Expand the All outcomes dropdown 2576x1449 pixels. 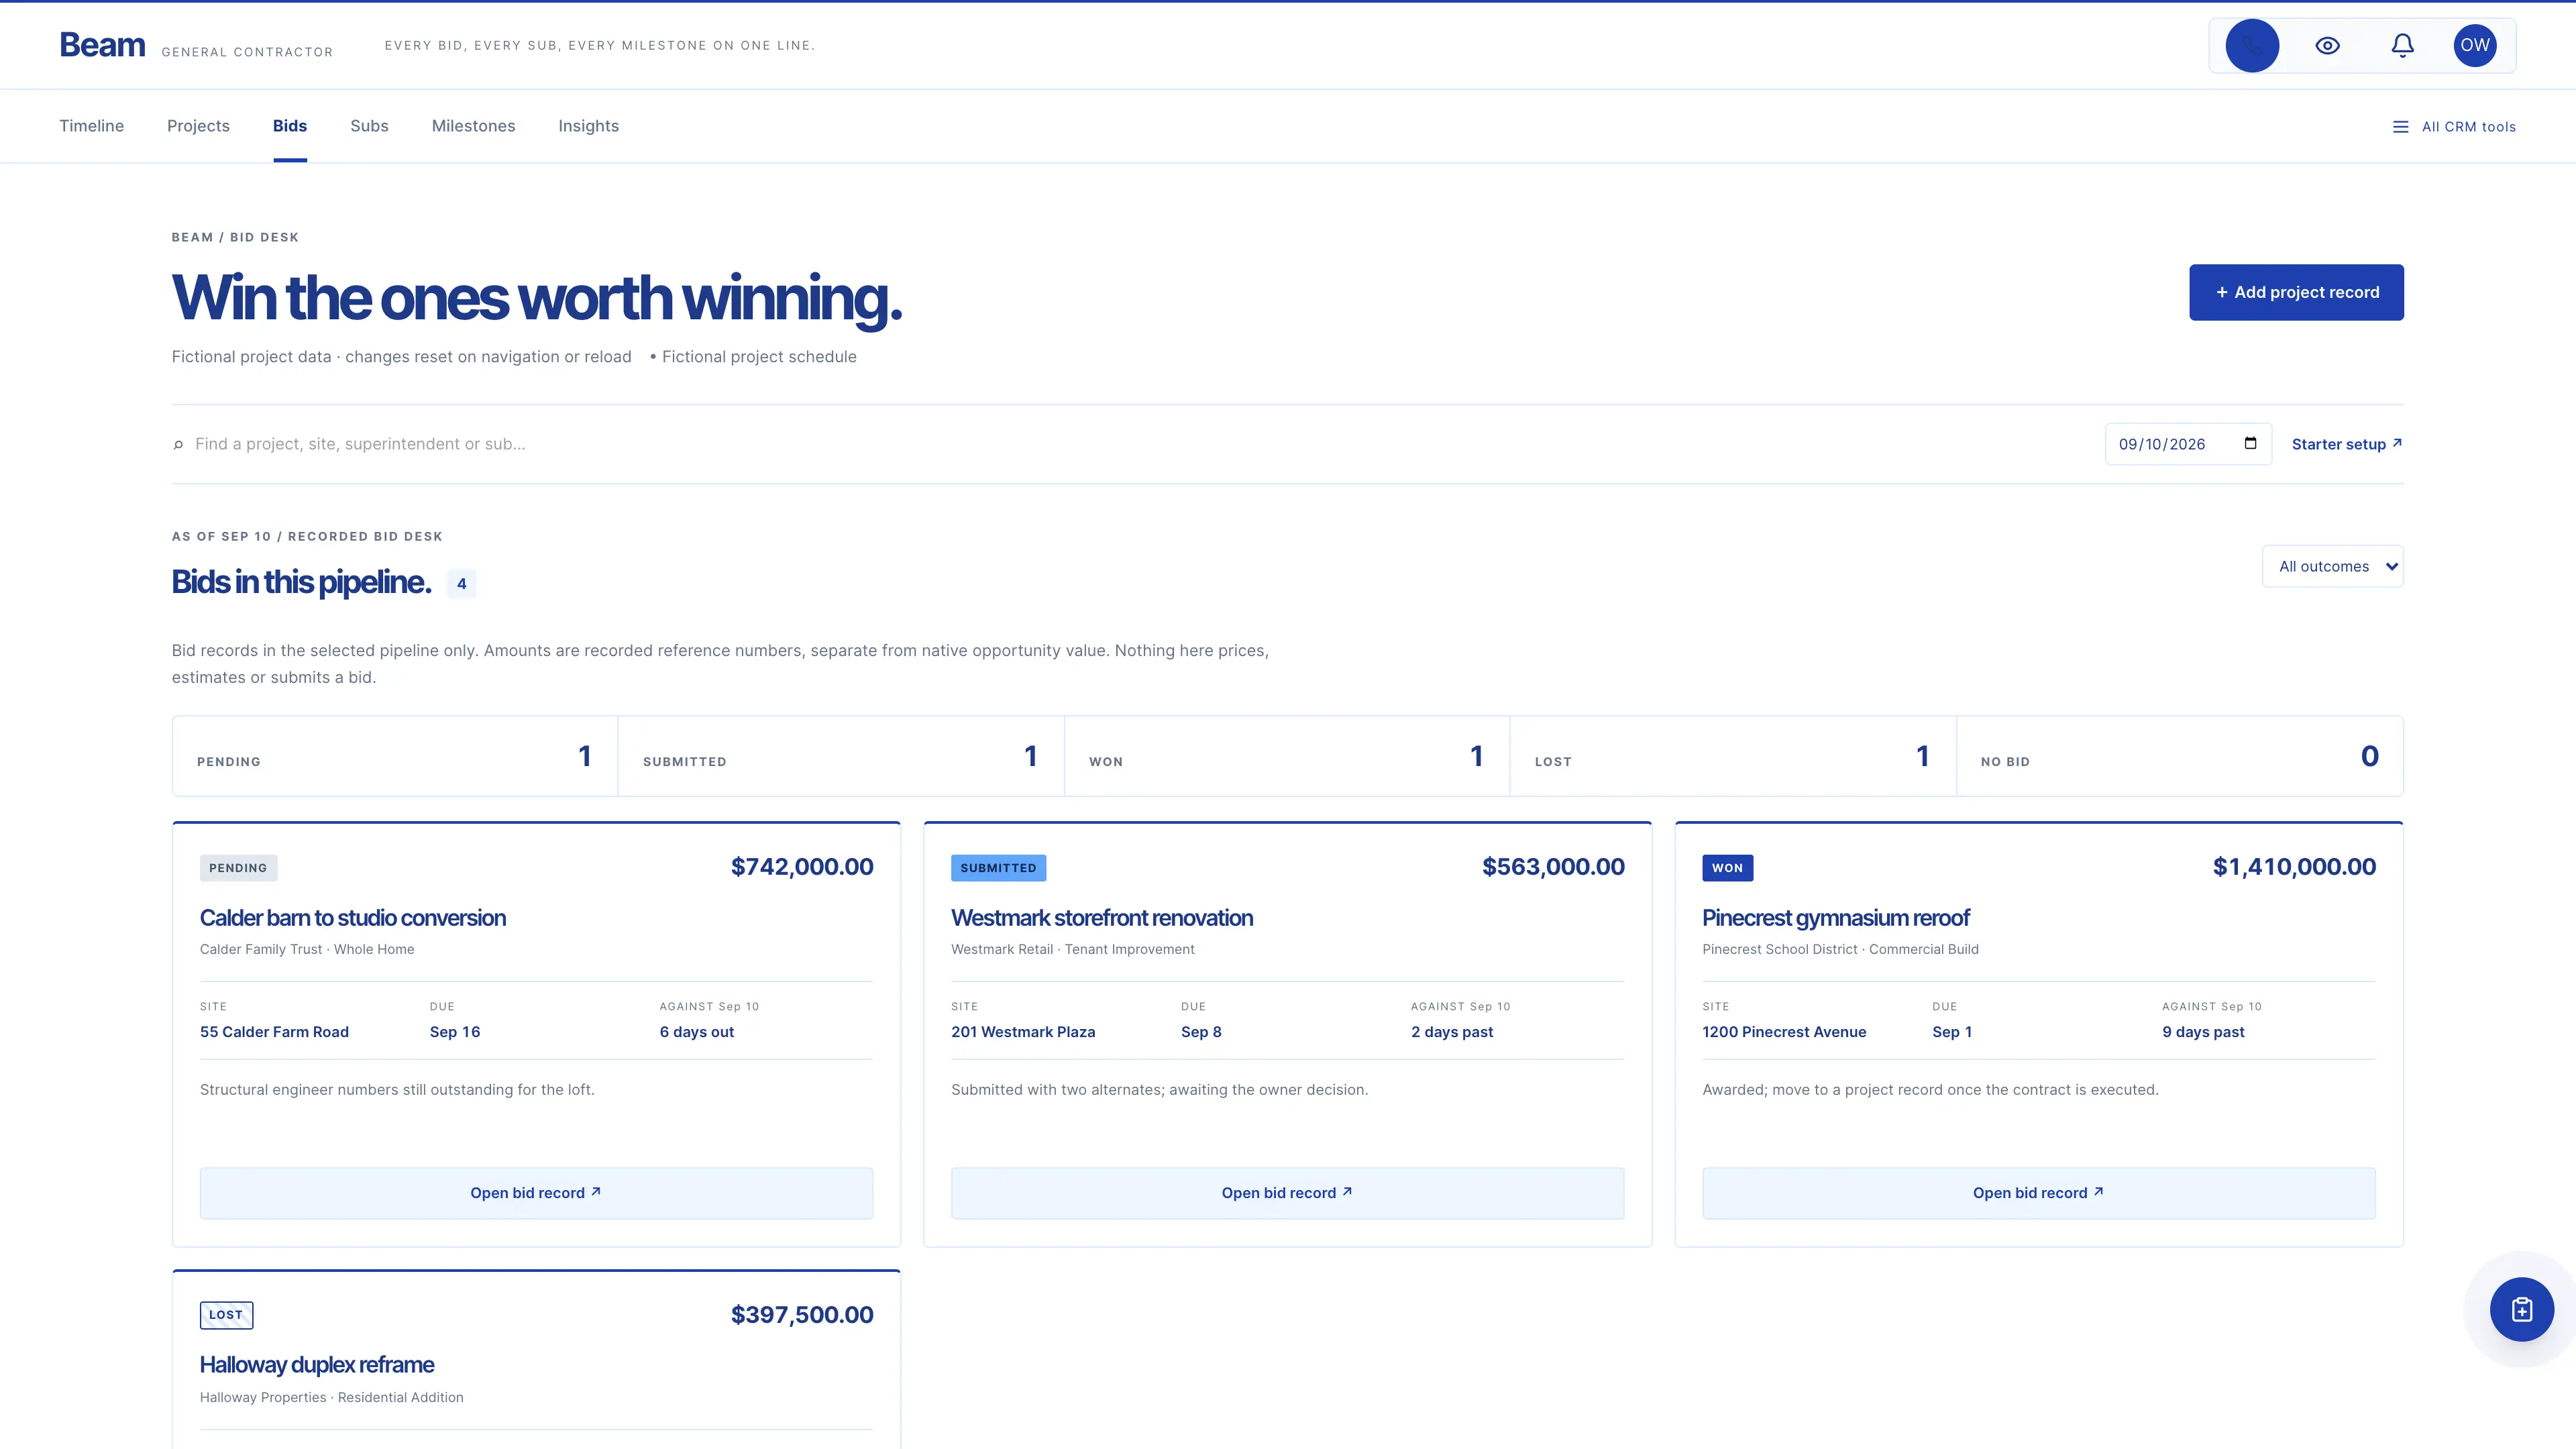coord(2332,566)
